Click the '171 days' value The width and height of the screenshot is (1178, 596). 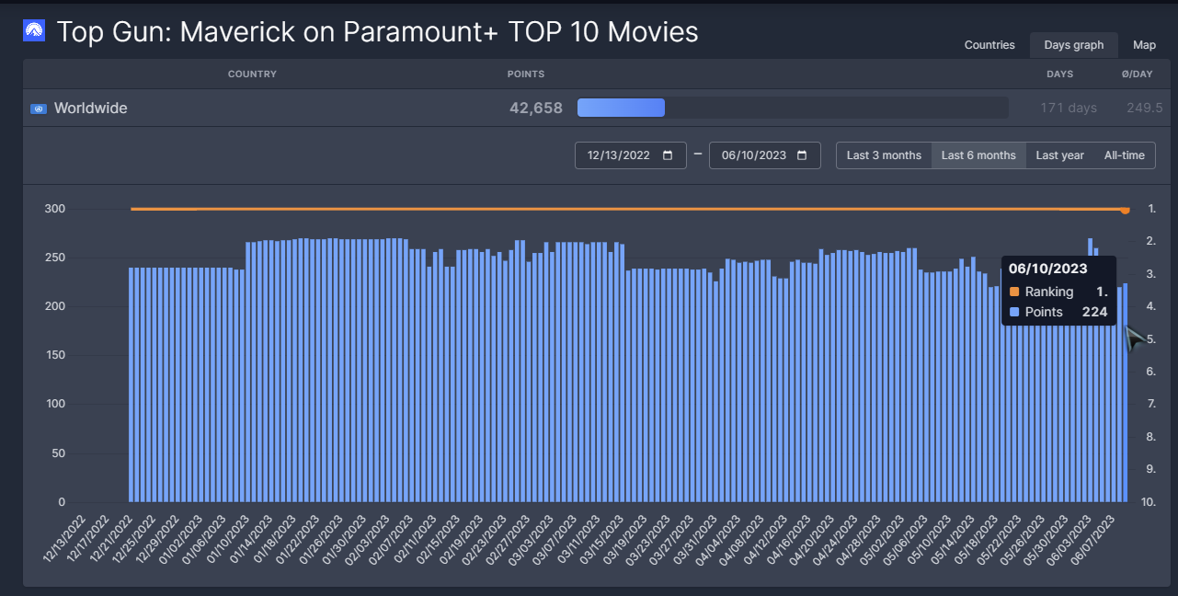1069,109
